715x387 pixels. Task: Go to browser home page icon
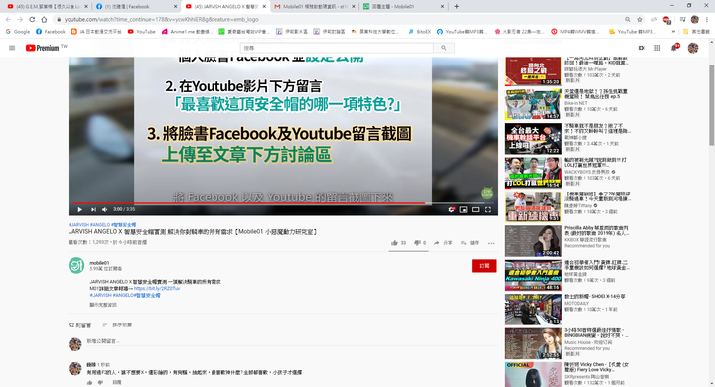point(44,19)
